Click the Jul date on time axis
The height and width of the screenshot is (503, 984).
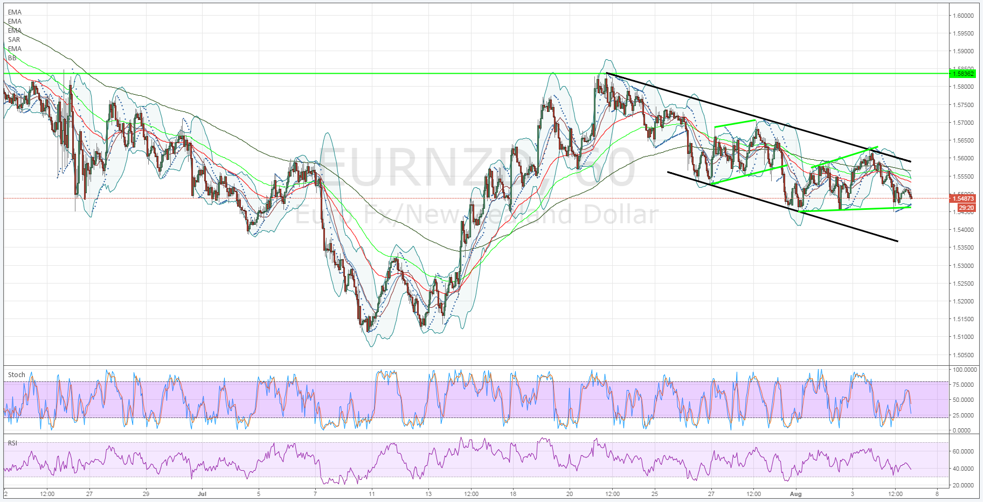[202, 493]
